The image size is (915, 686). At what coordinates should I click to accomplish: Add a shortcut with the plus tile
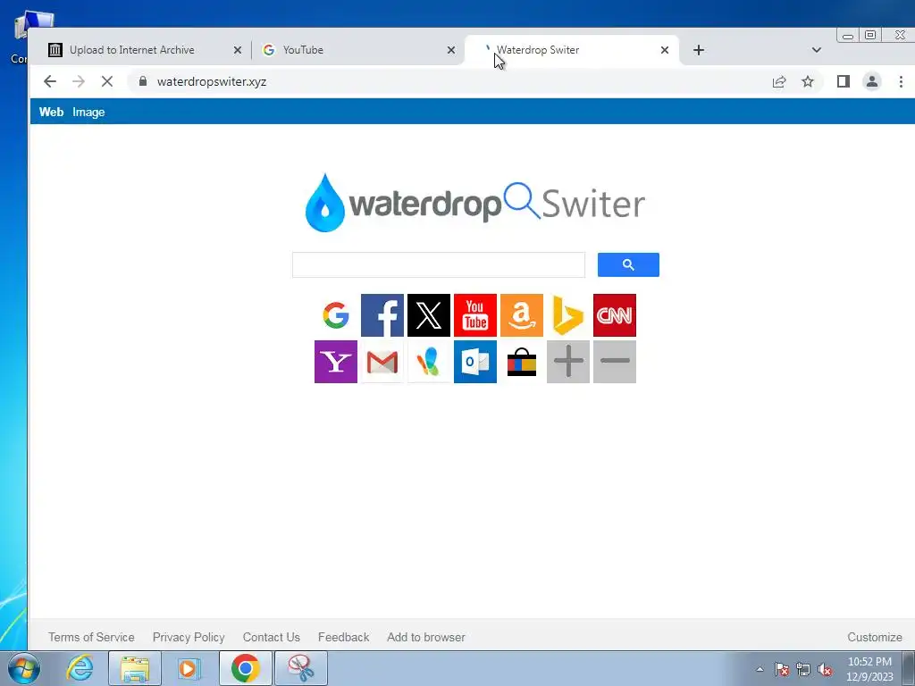click(567, 362)
